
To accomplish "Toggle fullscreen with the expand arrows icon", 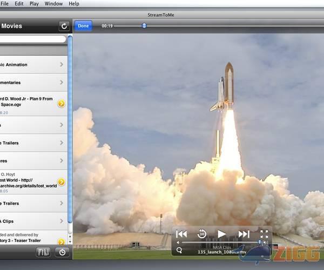I will (x=264, y=234).
